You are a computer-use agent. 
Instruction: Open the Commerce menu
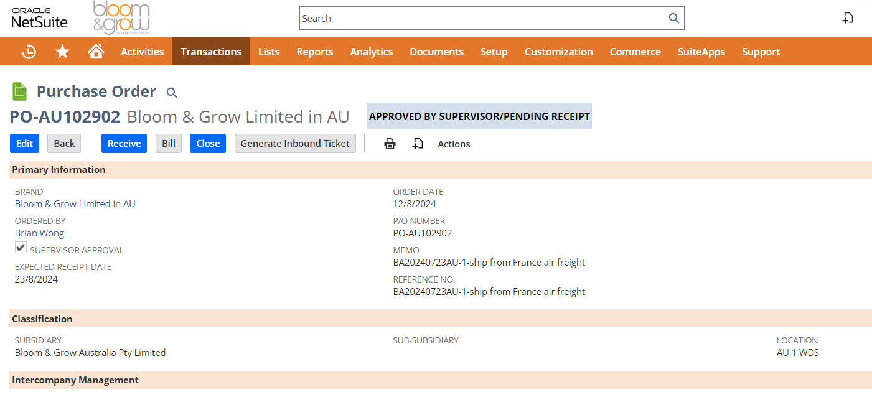pyautogui.click(x=635, y=52)
